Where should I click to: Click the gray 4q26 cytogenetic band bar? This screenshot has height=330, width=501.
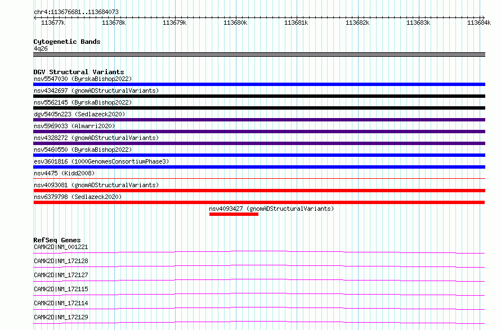(259, 55)
